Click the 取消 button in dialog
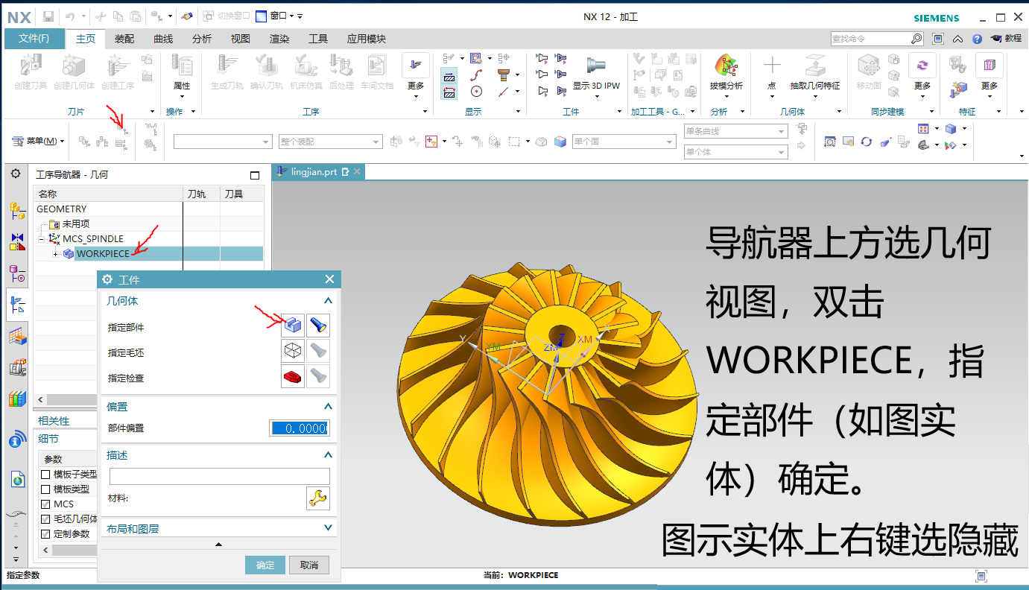The image size is (1029, 590). [309, 565]
